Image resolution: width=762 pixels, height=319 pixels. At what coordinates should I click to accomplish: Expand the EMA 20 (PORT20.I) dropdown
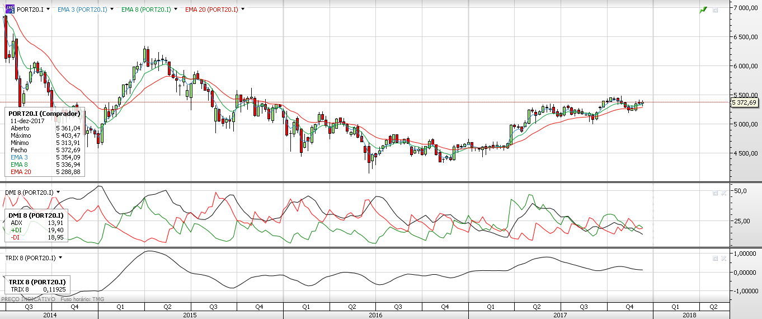click(x=243, y=10)
